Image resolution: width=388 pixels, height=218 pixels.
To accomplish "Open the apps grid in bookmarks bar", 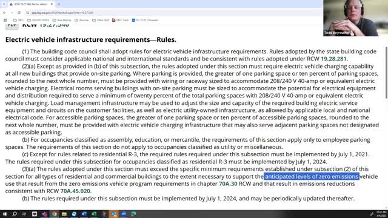I will coord(5,20).
